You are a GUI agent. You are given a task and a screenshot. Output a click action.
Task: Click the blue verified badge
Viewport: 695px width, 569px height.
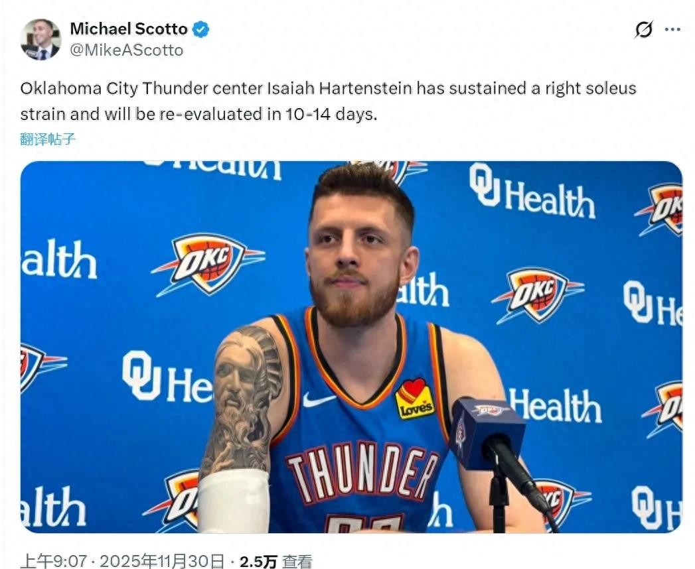coord(200,29)
